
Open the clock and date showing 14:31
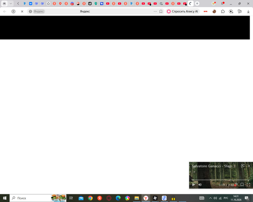[236, 198]
